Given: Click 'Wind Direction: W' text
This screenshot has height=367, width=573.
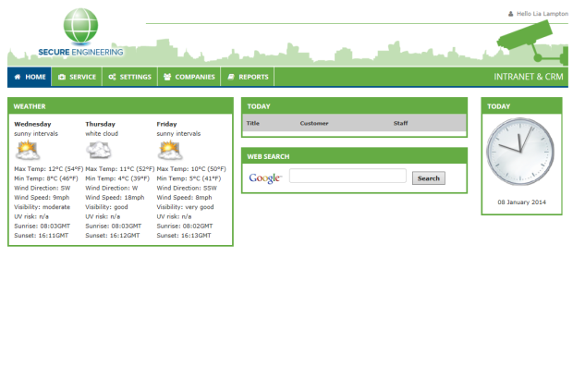Looking at the screenshot, I should pos(112,188).
